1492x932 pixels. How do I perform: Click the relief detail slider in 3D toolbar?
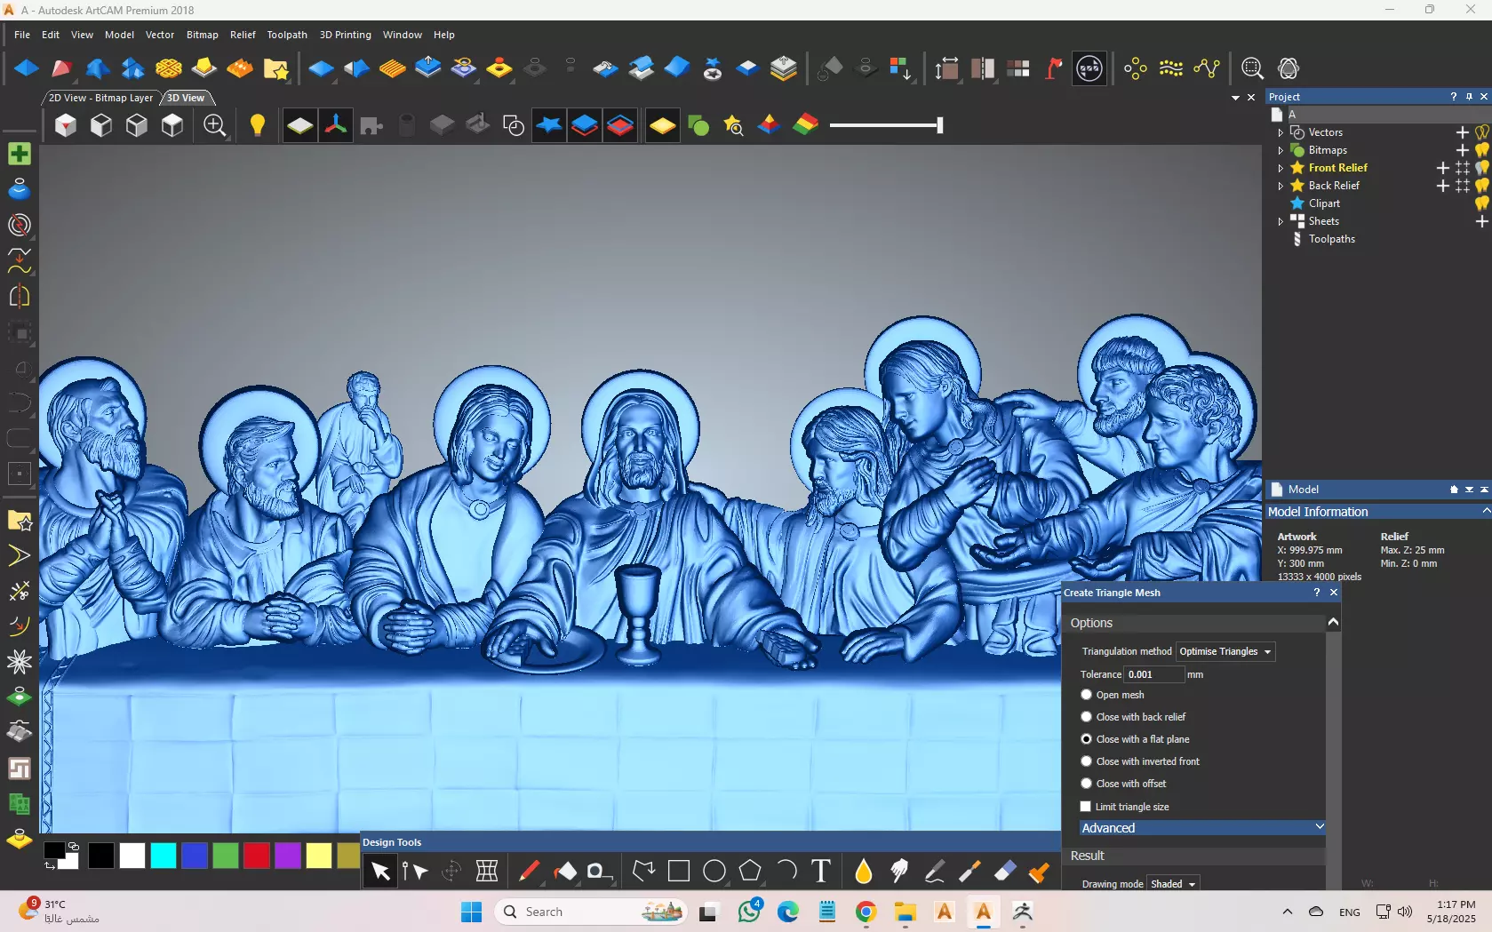coord(886,125)
